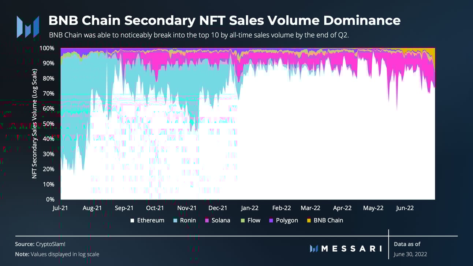Click the small Messari icon near footer wordmark

pyautogui.click(x=314, y=248)
